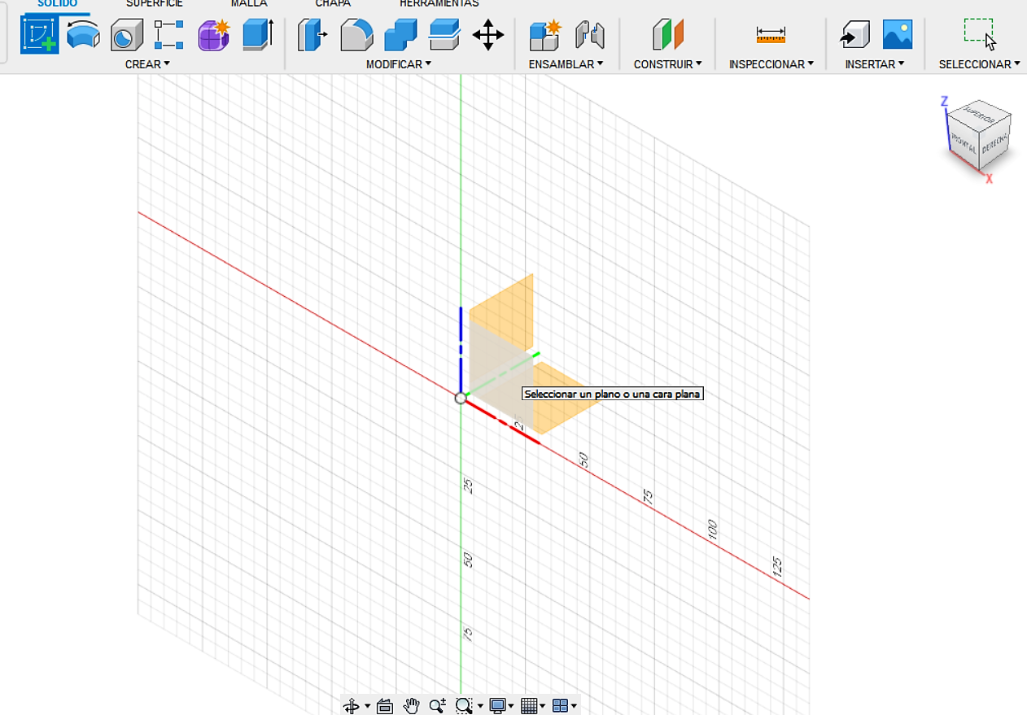Select the Pan hand tool
This screenshot has height=715, width=1027.
tap(412, 706)
